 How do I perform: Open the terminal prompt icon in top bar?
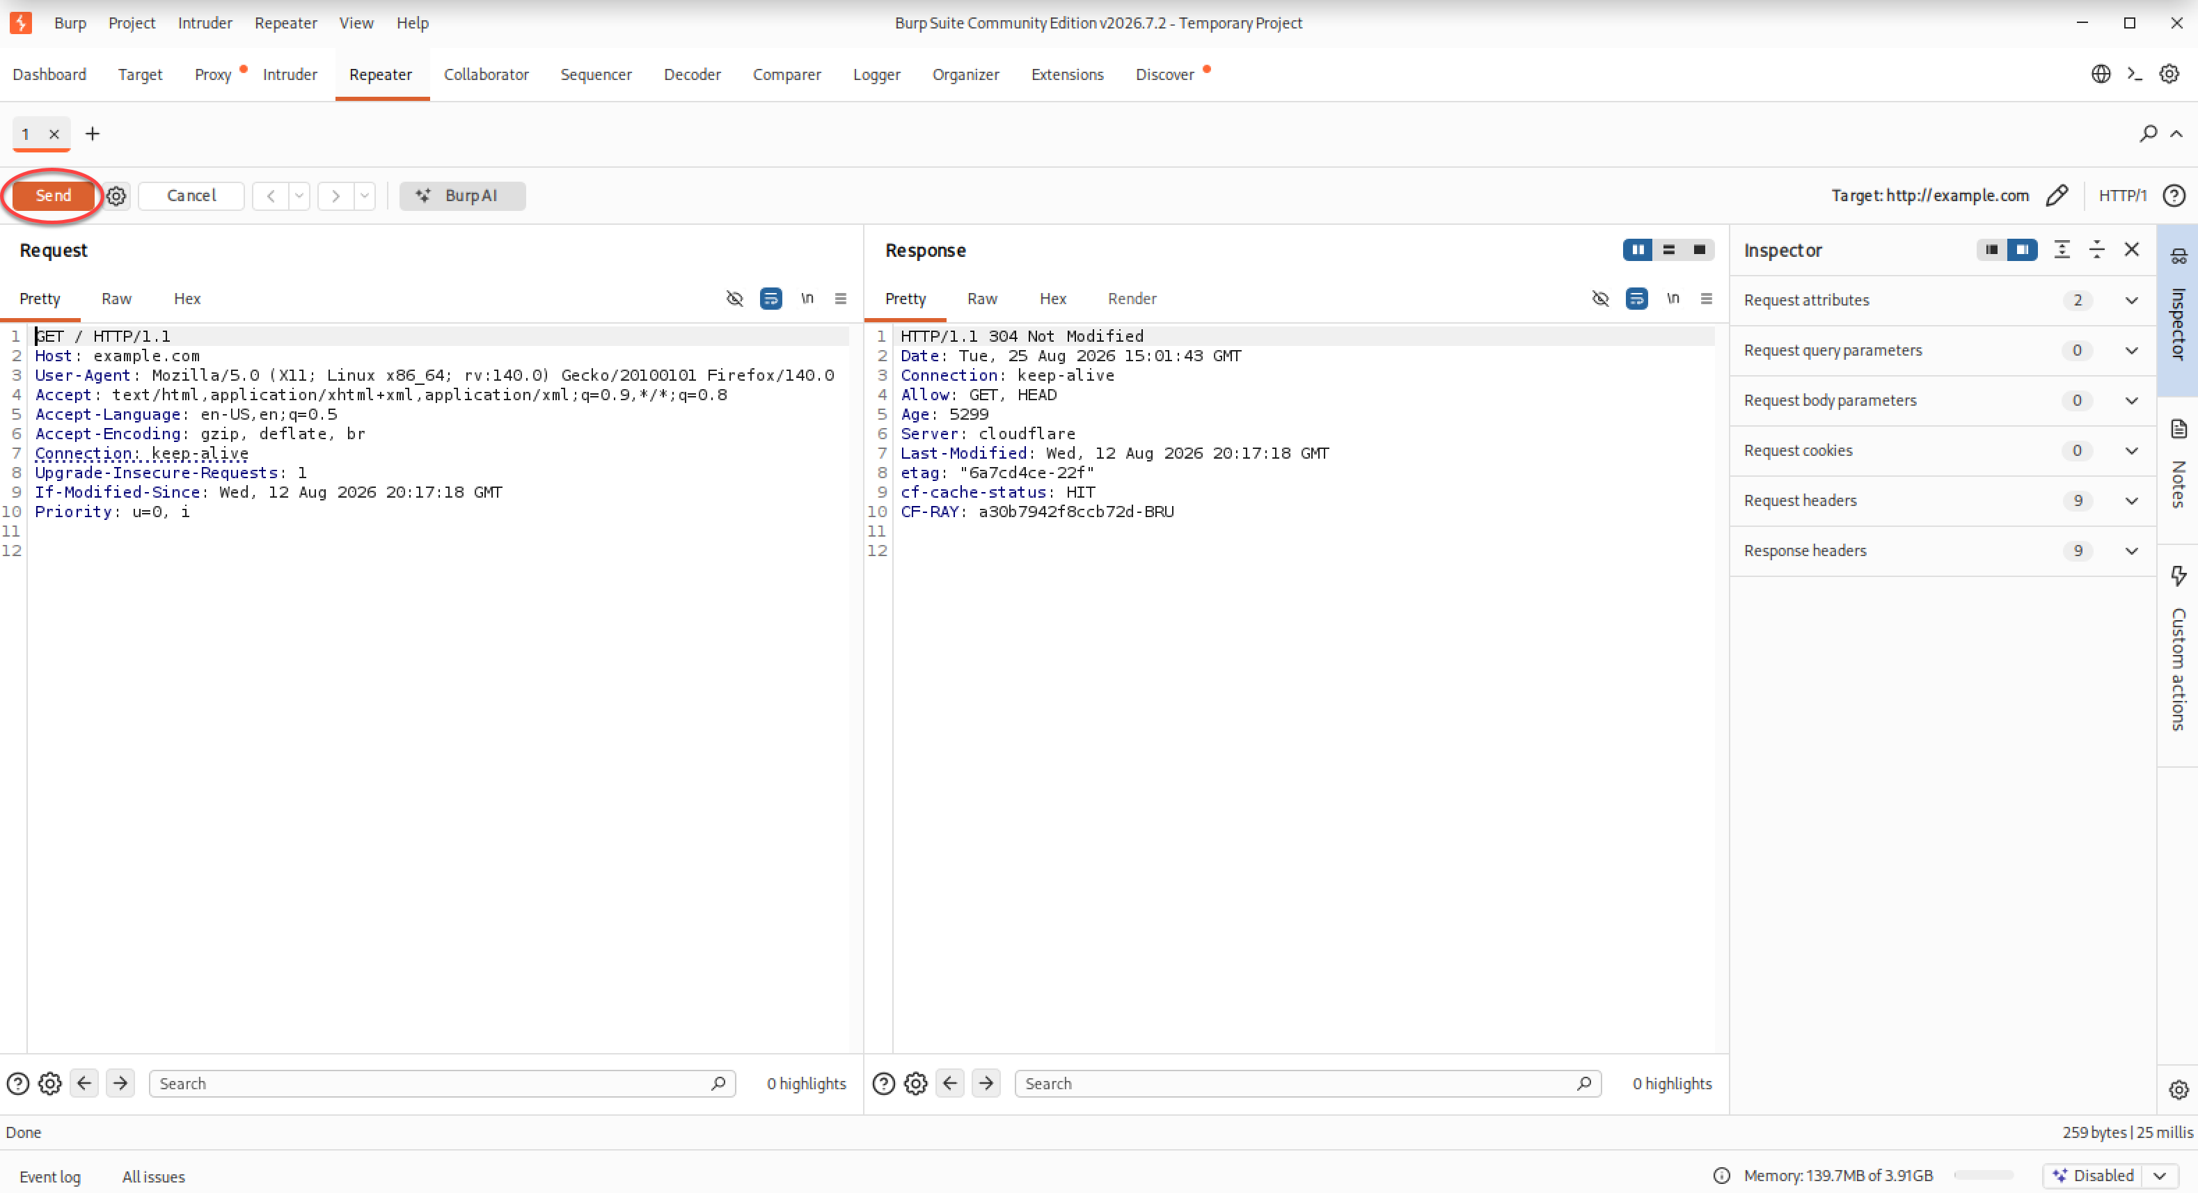pyautogui.click(x=2135, y=74)
